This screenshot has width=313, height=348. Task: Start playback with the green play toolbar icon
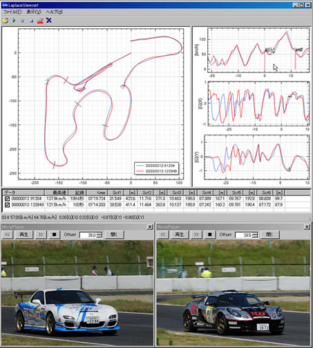click(14, 21)
